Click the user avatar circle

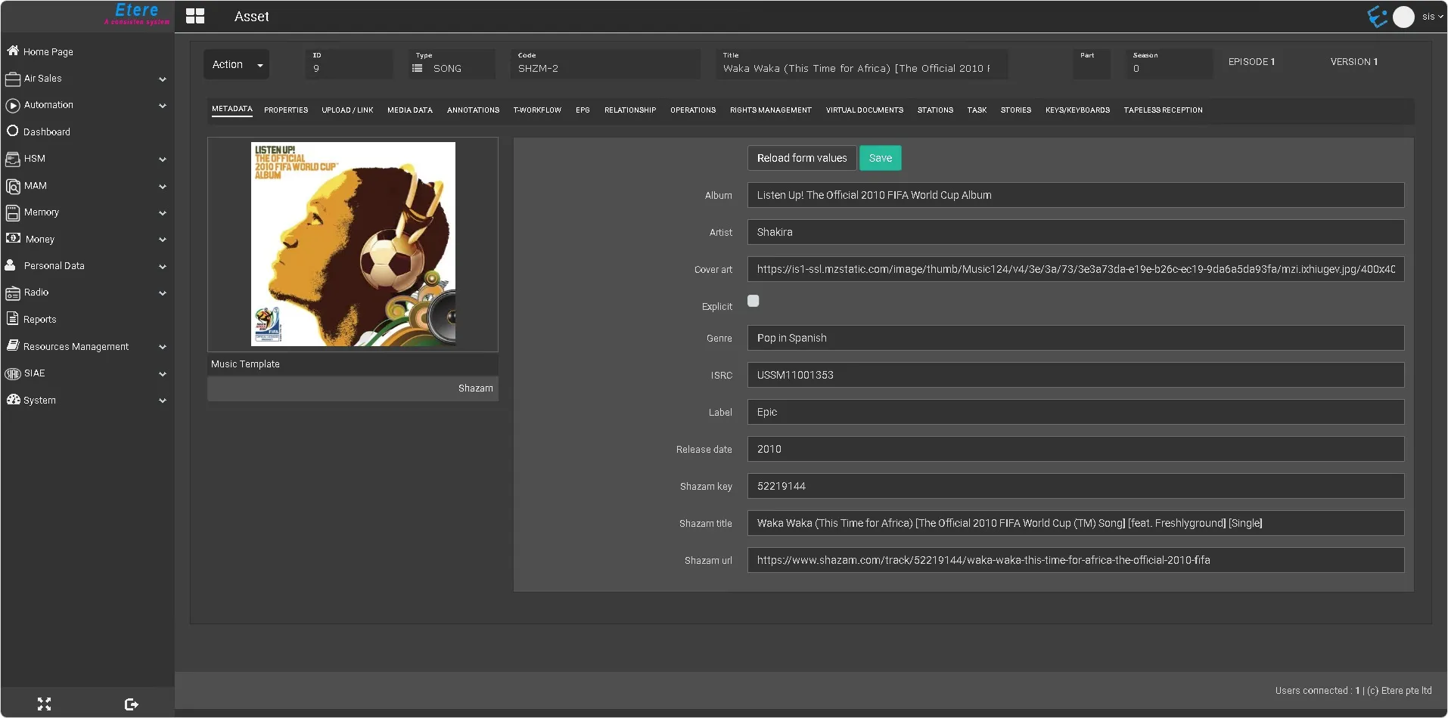coord(1403,17)
